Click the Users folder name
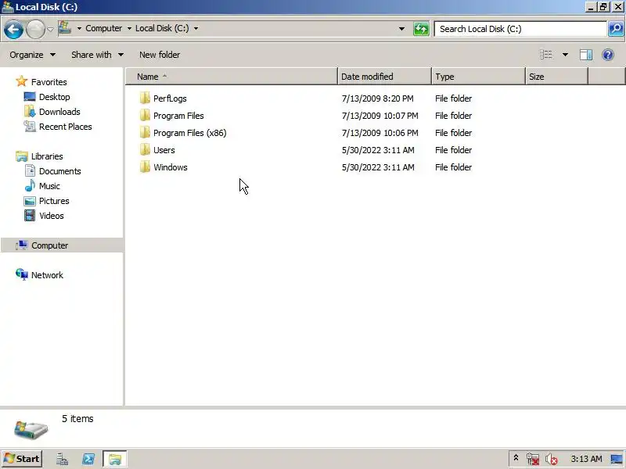 (164, 150)
